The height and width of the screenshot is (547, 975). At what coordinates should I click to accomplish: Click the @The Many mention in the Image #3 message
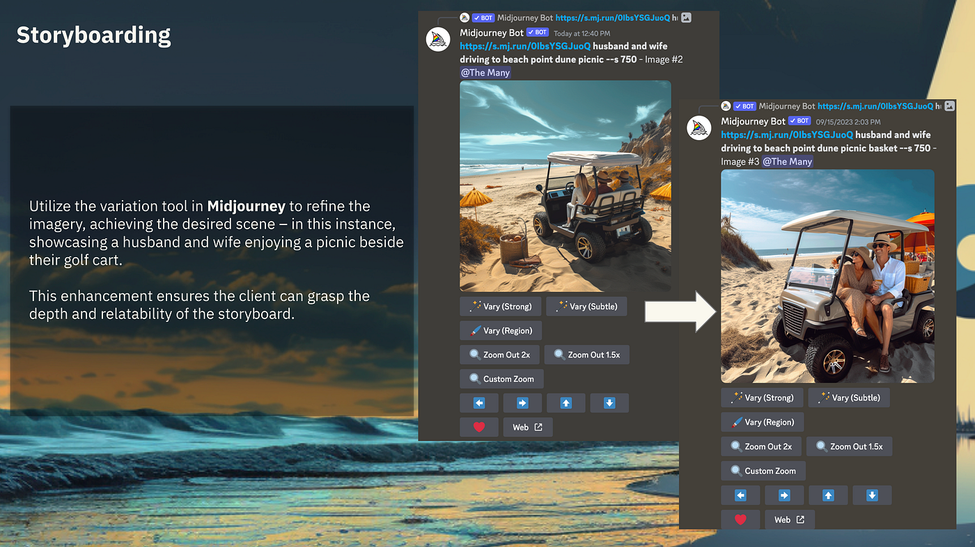coord(788,162)
